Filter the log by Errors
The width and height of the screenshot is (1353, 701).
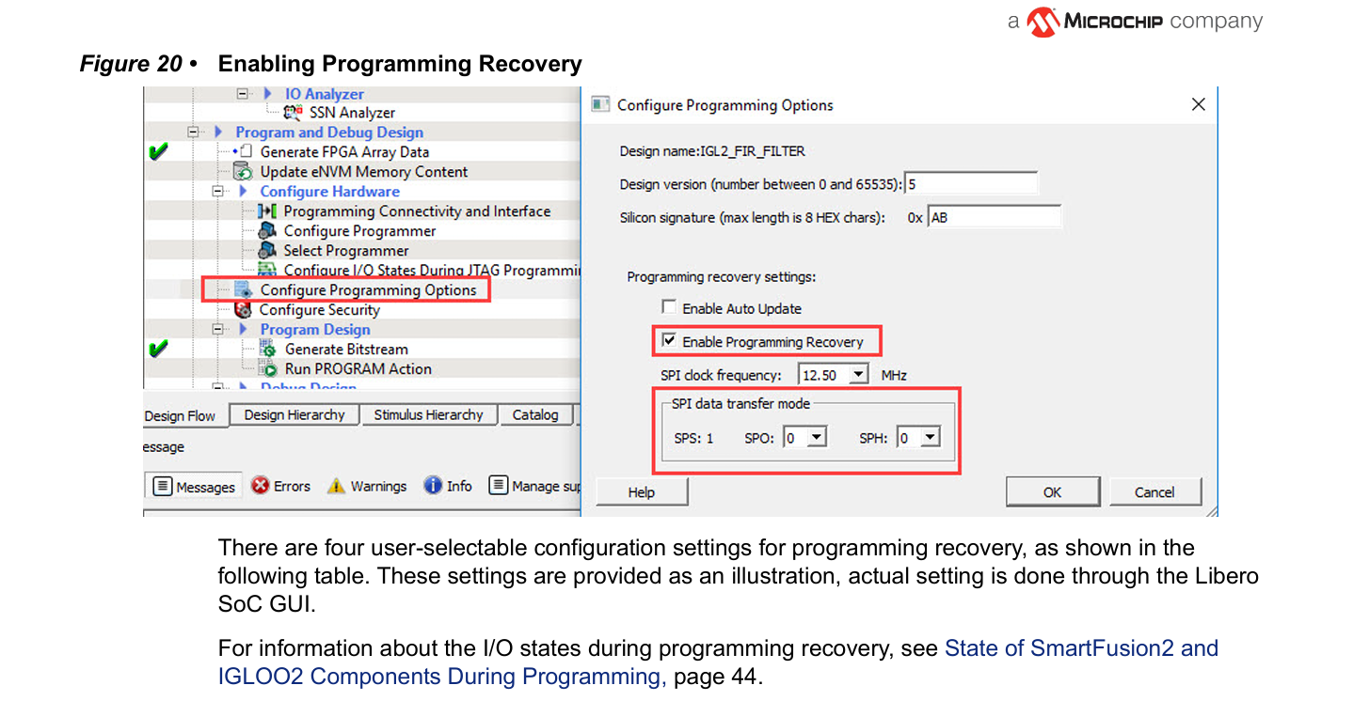tap(281, 486)
